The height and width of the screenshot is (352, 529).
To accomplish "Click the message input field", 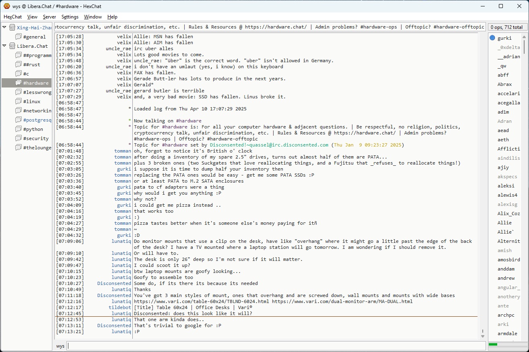I will (276, 346).
